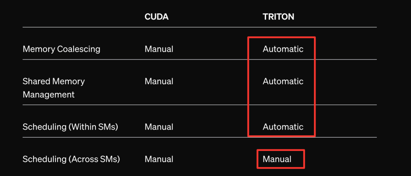Click CUDA's Manual for Shared Memory Management

point(159,81)
